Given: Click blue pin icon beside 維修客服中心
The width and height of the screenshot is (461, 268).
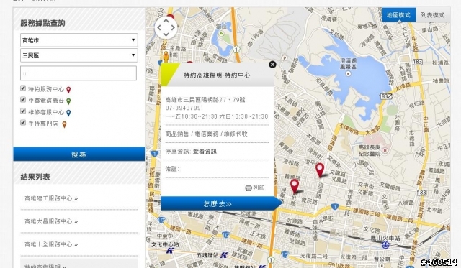Looking at the screenshot, I should click(68, 113).
